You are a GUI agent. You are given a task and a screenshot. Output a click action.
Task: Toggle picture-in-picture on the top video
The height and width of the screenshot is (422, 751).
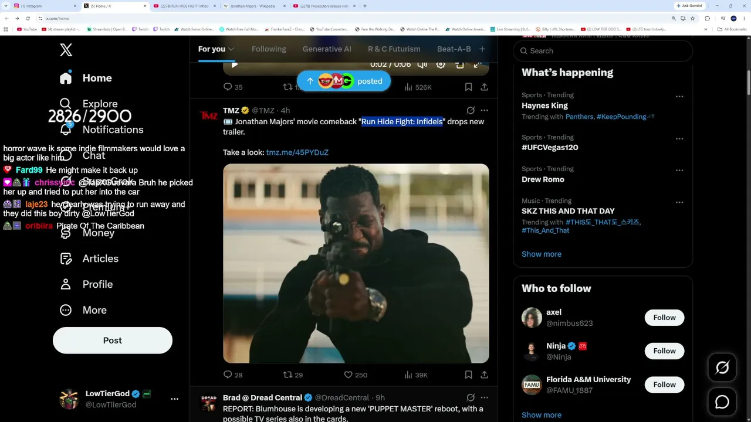(x=459, y=64)
